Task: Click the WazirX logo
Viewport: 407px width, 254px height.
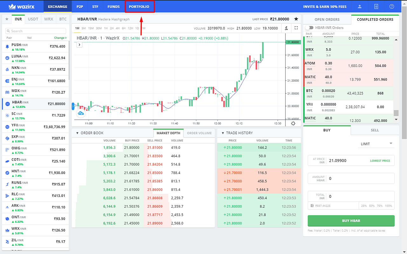Action: 21,6
